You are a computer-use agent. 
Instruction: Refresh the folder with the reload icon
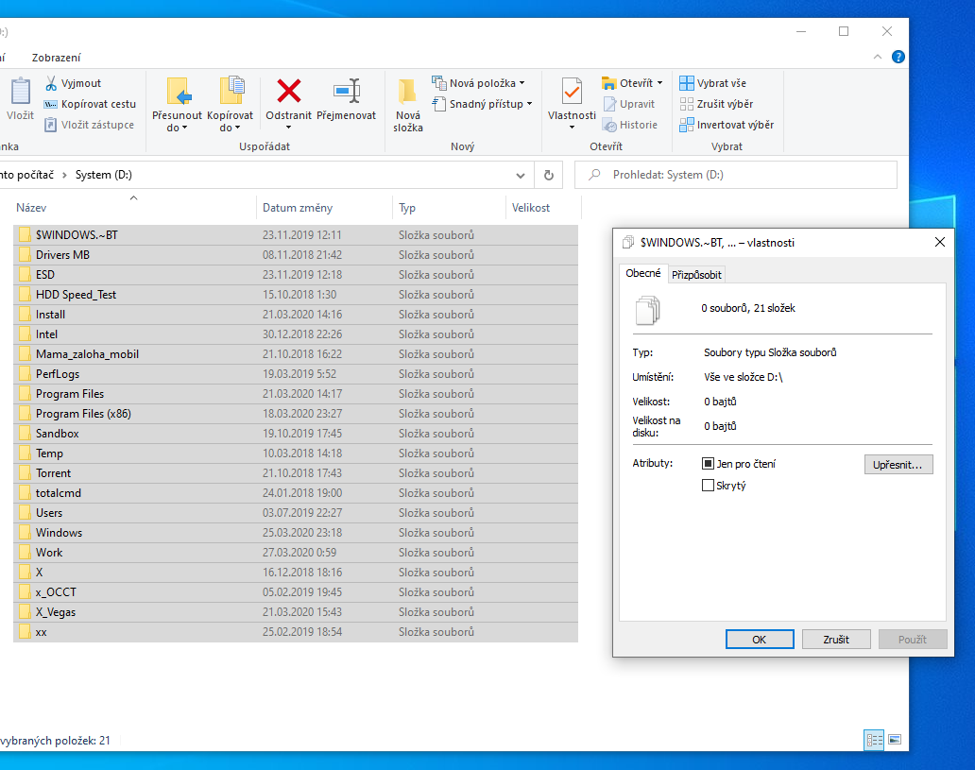tap(548, 175)
